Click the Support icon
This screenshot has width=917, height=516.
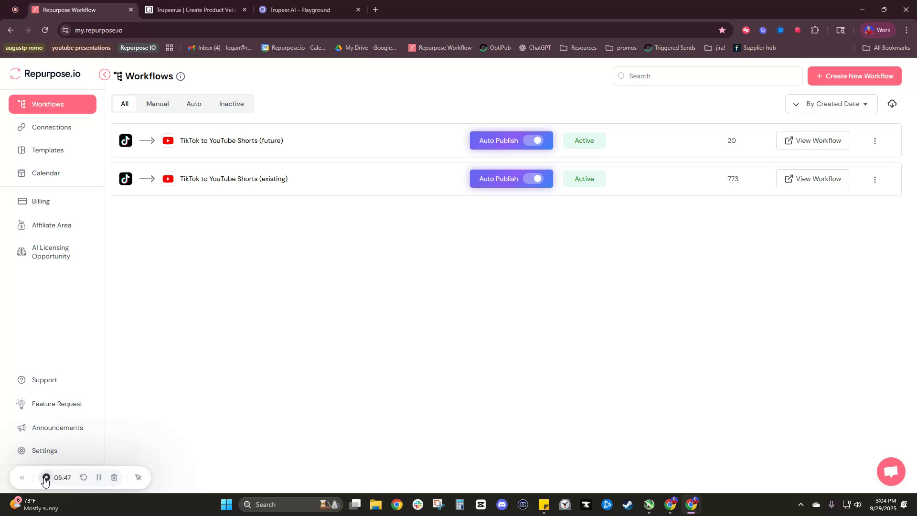(x=21, y=380)
